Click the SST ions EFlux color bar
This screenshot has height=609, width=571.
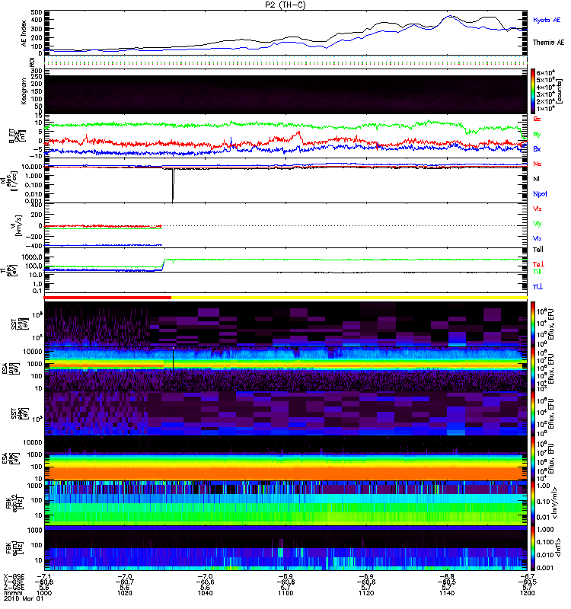(x=533, y=324)
